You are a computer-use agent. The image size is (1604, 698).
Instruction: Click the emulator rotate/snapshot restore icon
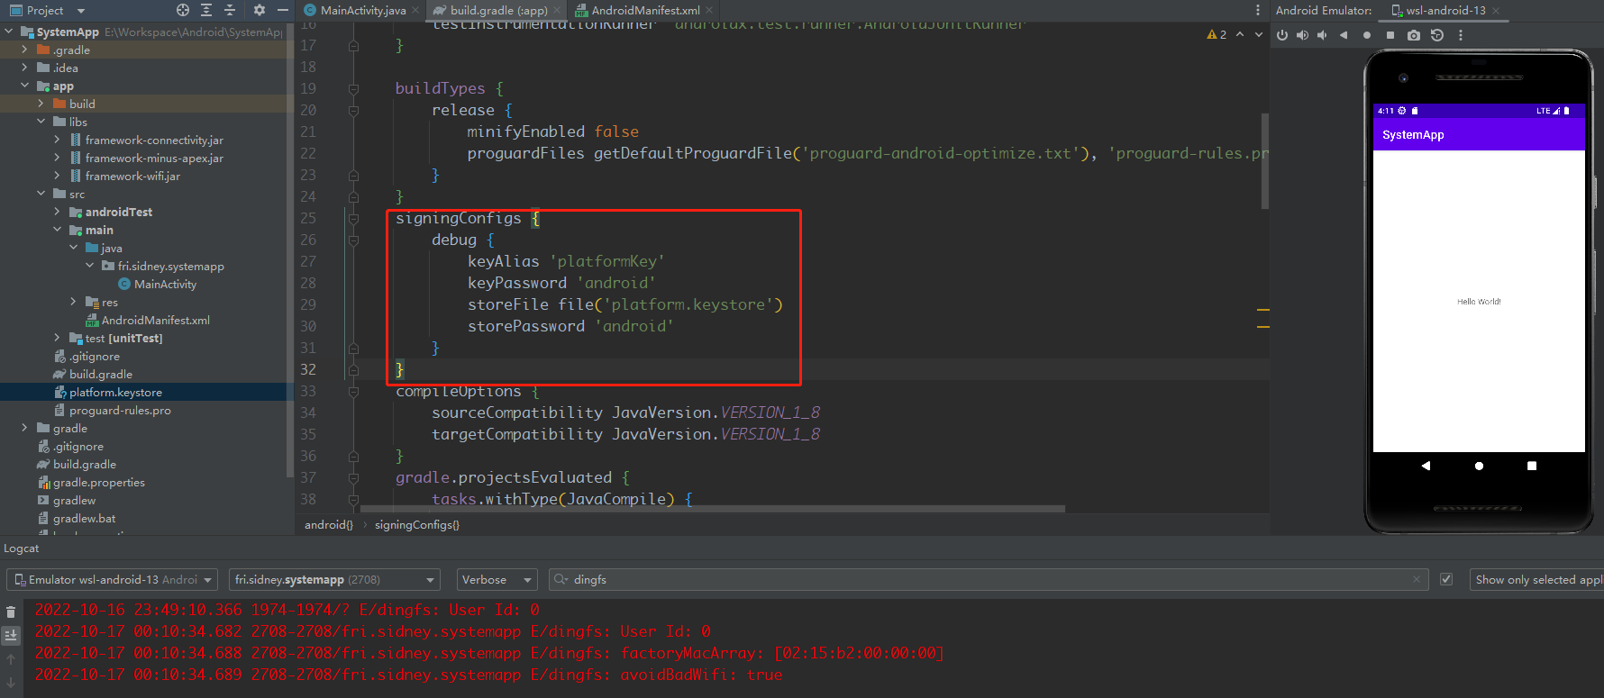[x=1437, y=35]
